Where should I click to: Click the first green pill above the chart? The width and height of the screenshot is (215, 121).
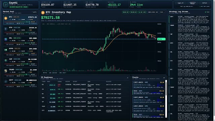pos(125,12)
